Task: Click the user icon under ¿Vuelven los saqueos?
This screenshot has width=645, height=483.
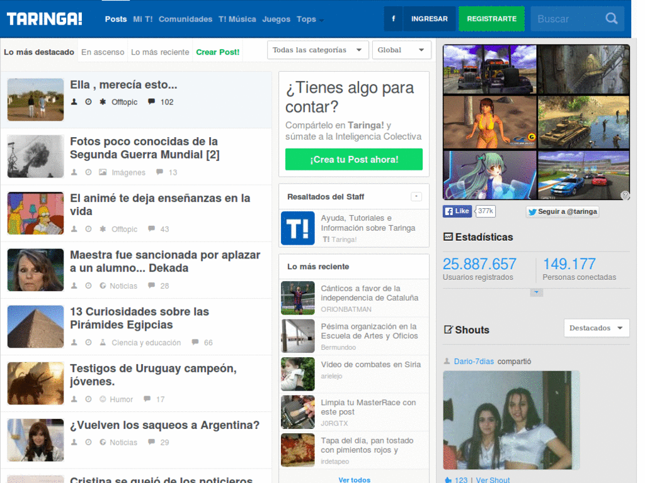Action: tap(74, 442)
